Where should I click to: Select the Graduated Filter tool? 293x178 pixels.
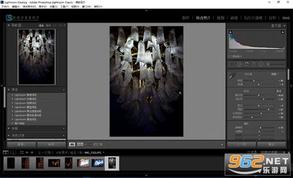[254, 64]
